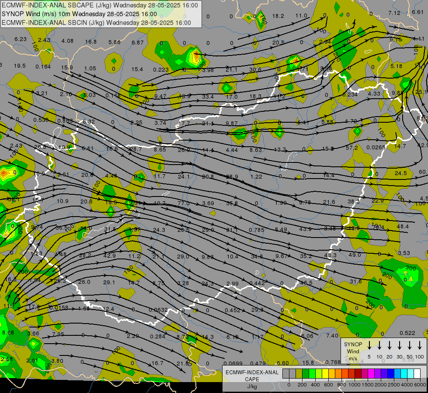Click the map value '4.08'
Image resolution: width=428 pixels, height=393 pixels.
tap(67, 41)
